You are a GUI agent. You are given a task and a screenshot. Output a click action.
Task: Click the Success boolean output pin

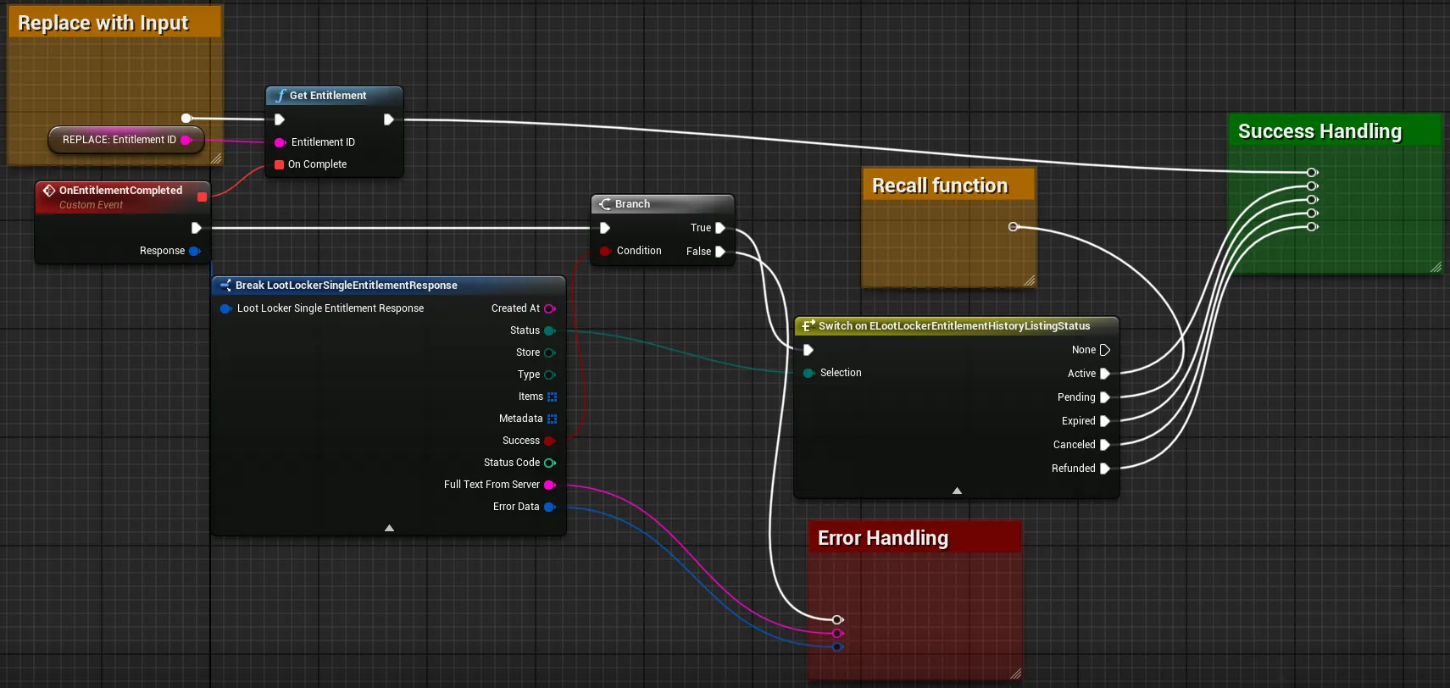coord(550,441)
